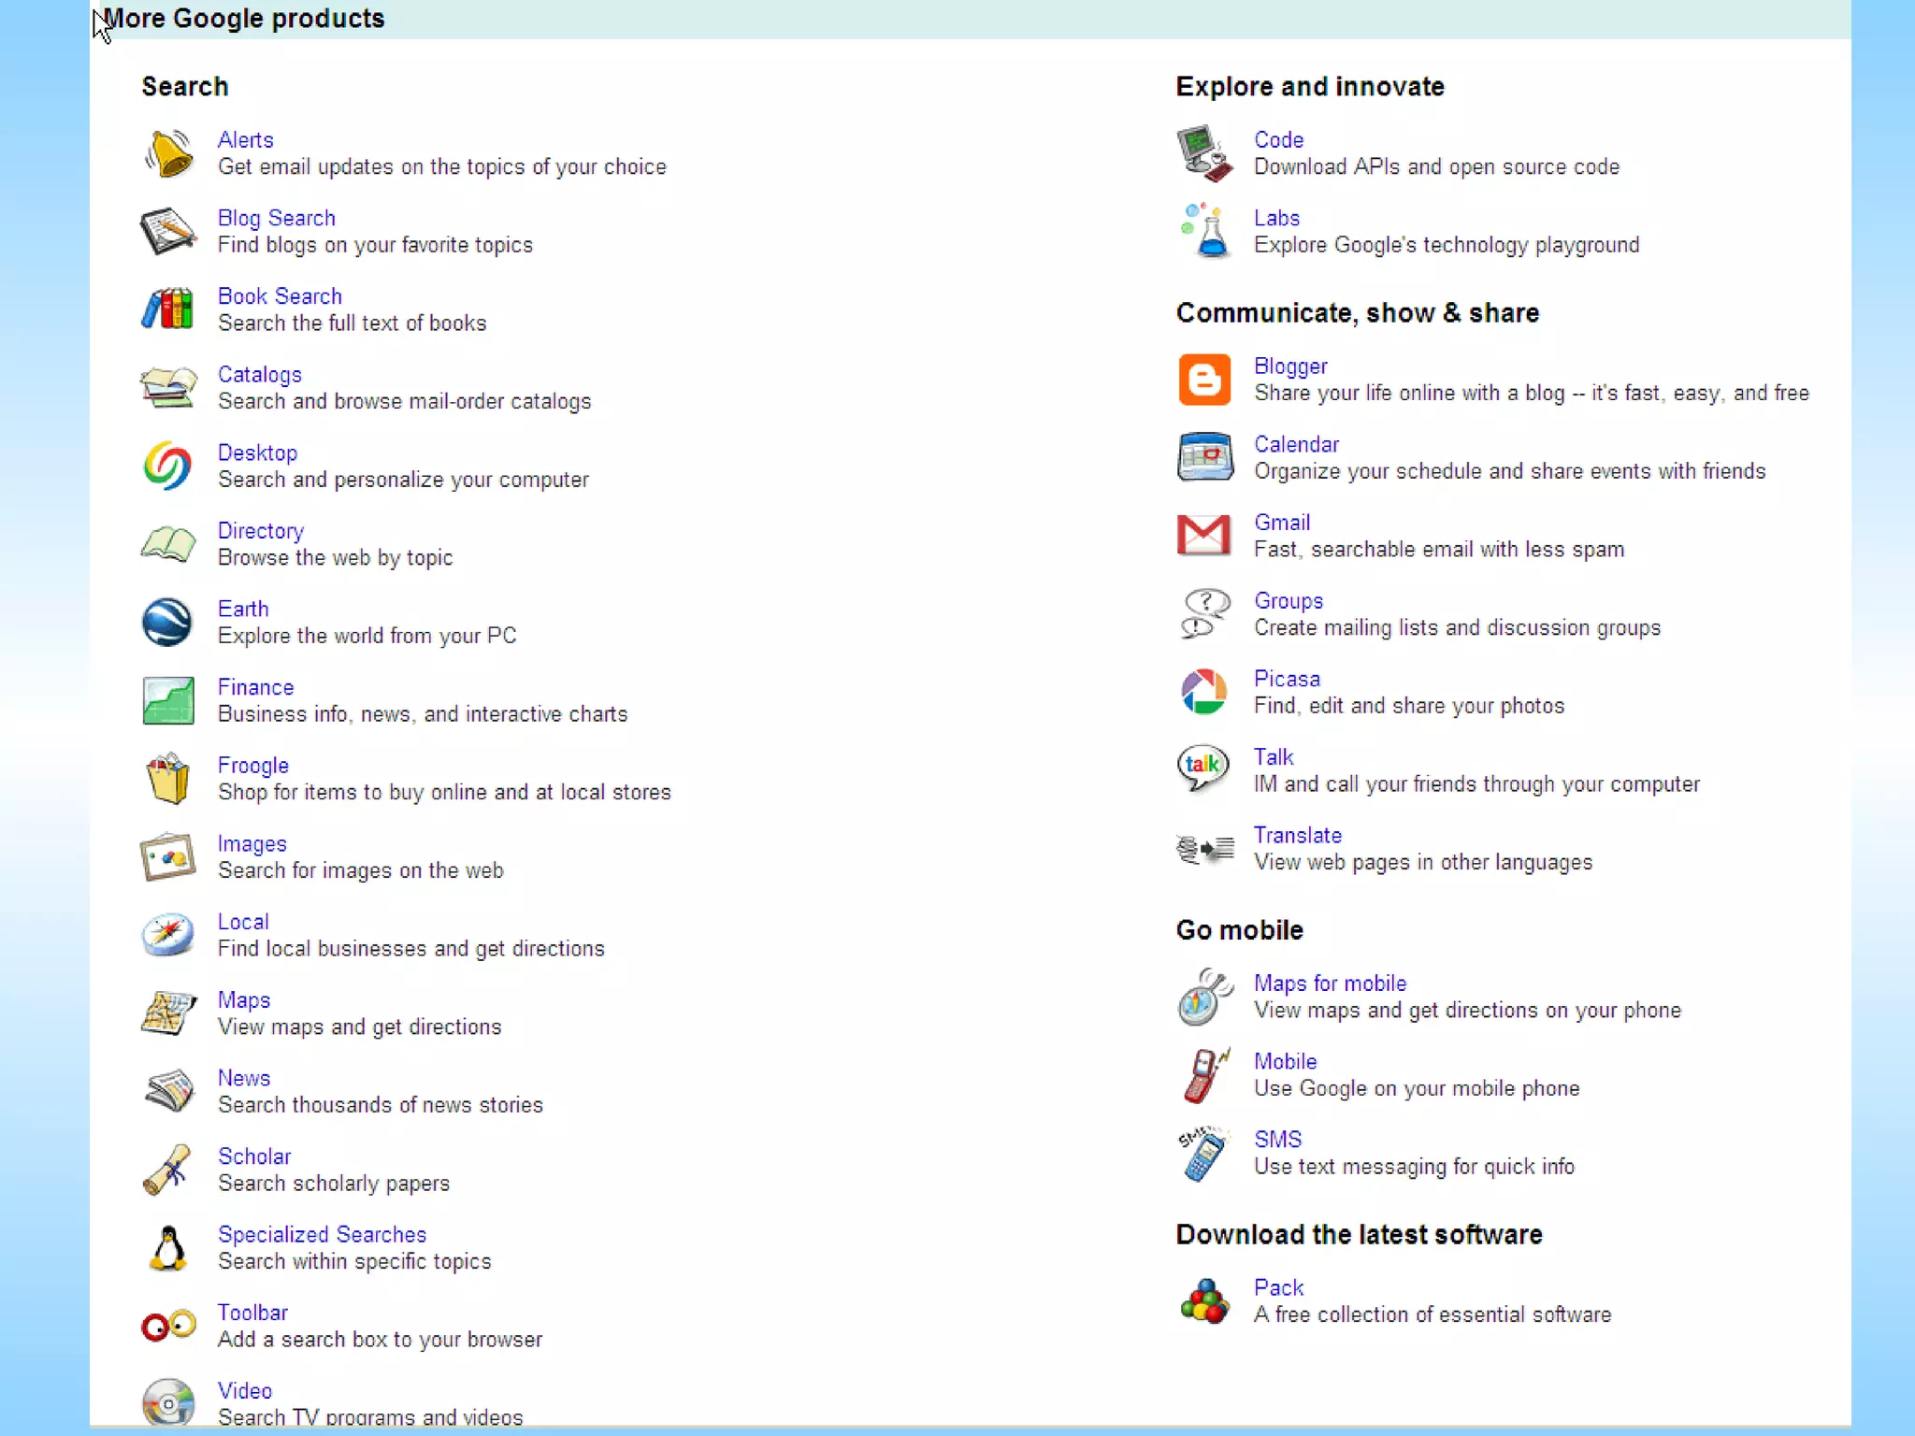Click the Book Search books icon

[x=168, y=309]
